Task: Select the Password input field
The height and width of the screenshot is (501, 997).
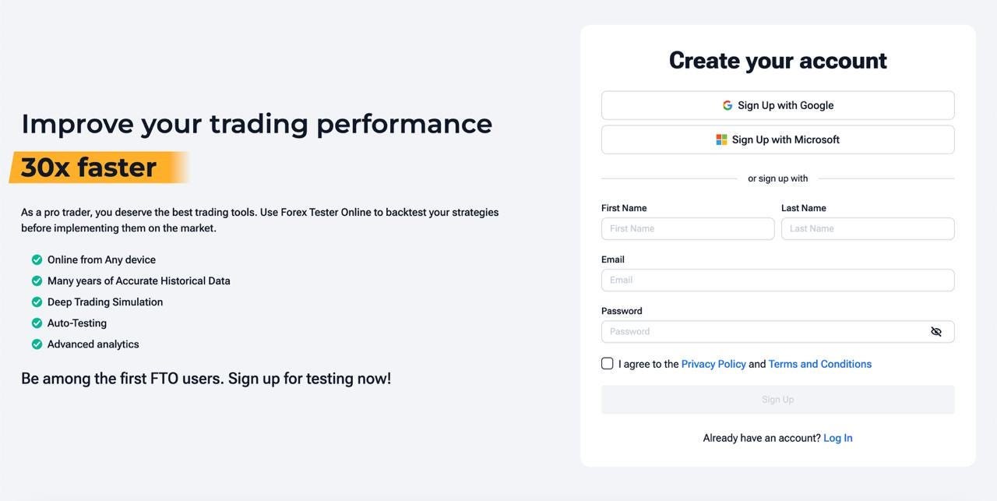Action: (x=777, y=331)
